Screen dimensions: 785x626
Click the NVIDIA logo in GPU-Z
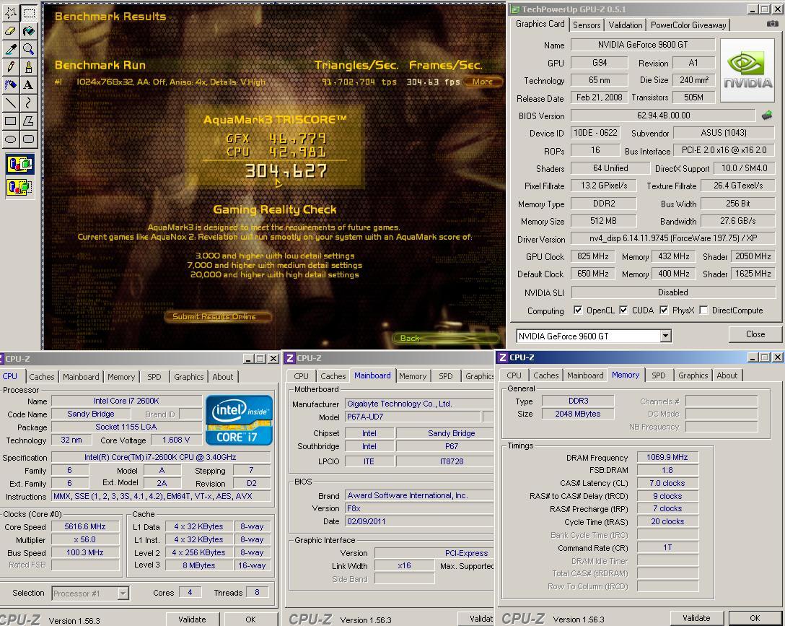[747, 71]
